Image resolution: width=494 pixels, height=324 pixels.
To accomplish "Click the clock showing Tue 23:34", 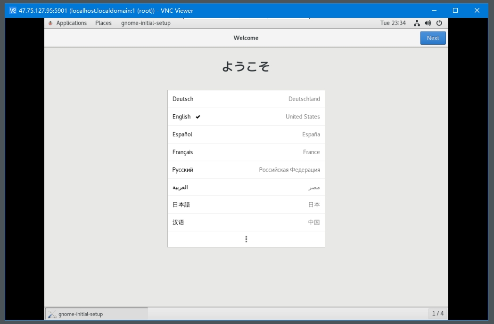I will pos(393,23).
